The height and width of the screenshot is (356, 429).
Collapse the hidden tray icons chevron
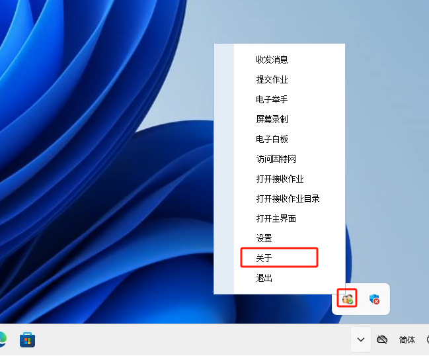[360, 340]
